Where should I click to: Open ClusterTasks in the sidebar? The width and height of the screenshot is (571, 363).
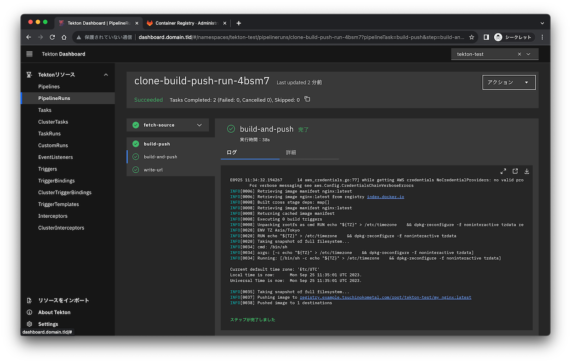tap(68, 122)
